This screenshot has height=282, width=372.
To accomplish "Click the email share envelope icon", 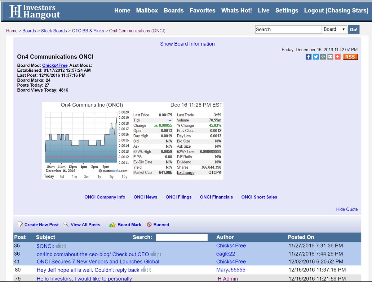I will click(330, 57).
